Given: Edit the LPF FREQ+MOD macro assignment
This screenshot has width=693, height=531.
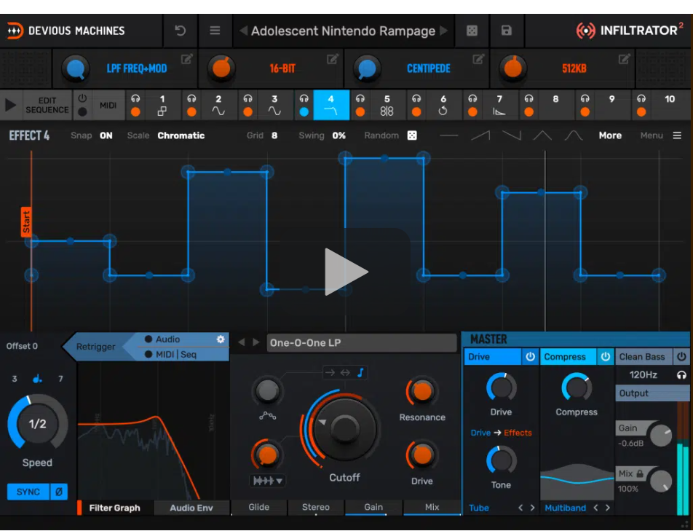Looking at the screenshot, I should pyautogui.click(x=187, y=59).
